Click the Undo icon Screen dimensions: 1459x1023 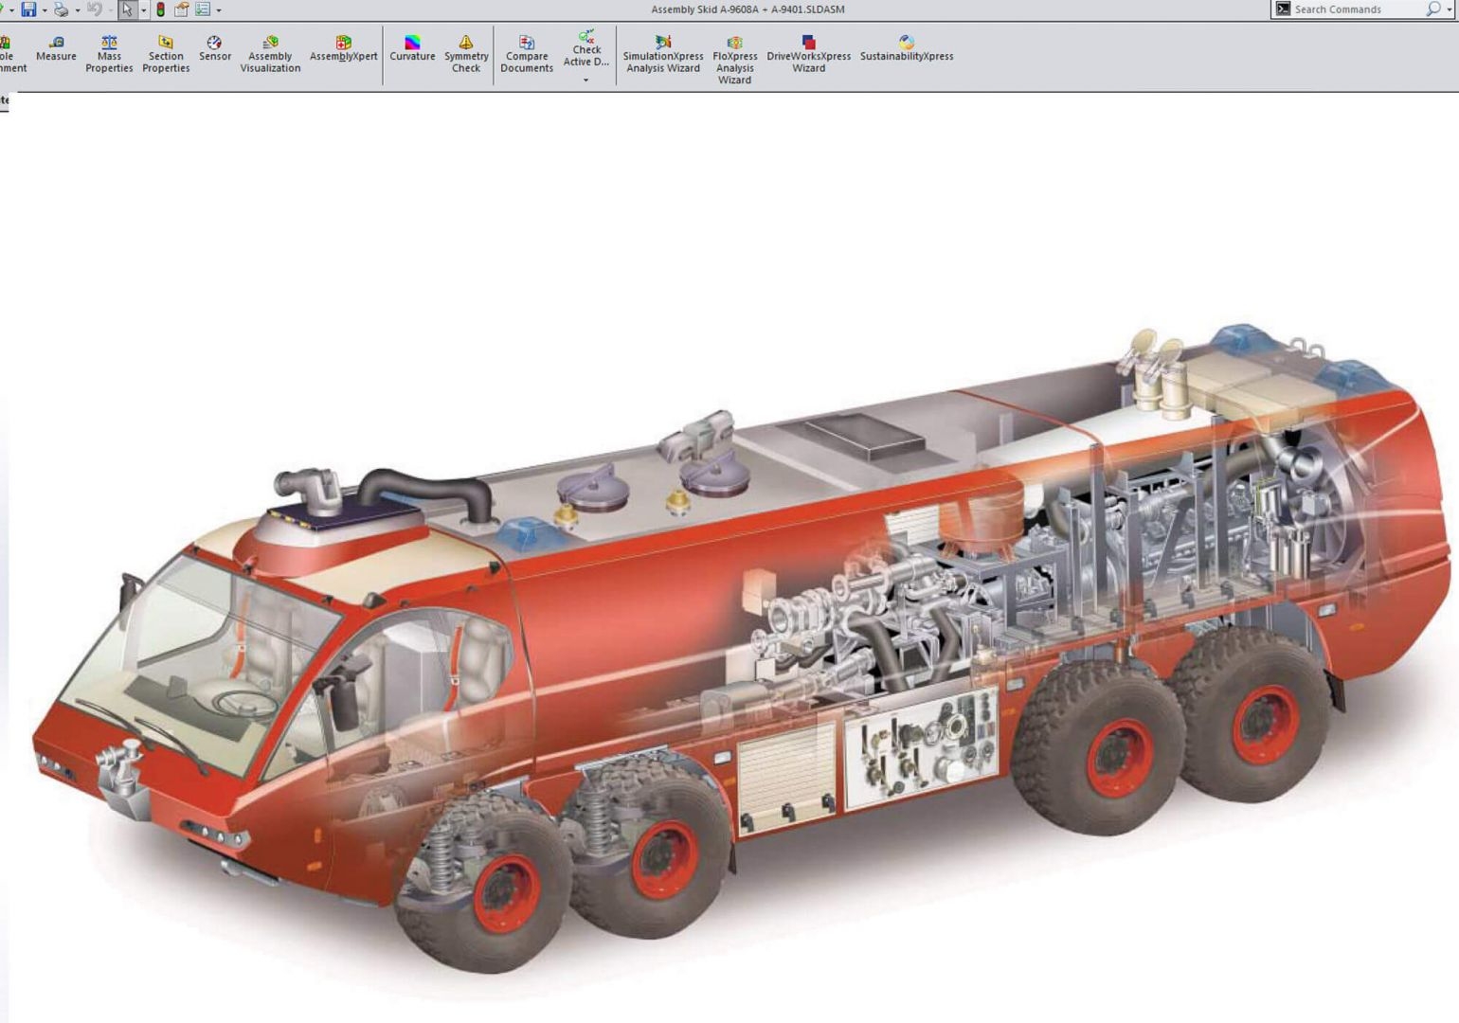coord(94,9)
